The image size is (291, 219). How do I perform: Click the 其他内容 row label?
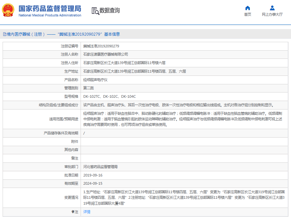(x=71, y=150)
